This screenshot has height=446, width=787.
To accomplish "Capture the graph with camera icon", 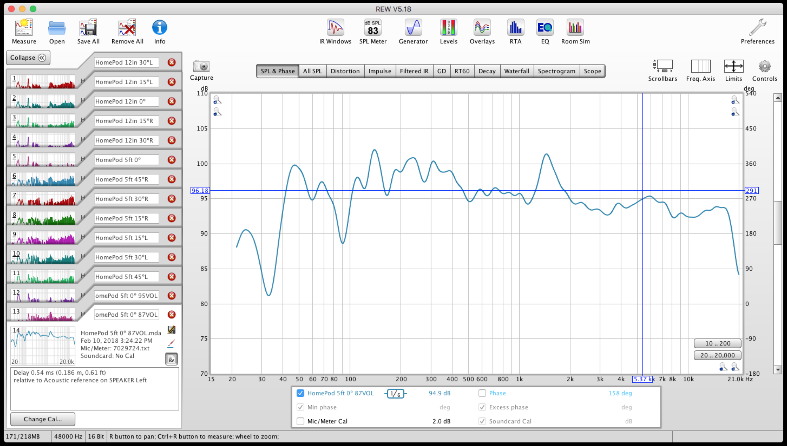I will (201, 66).
